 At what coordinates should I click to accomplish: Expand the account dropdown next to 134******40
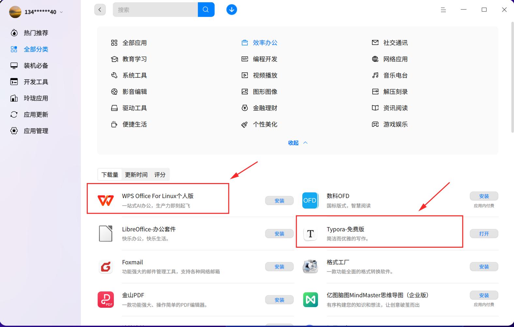click(x=61, y=12)
